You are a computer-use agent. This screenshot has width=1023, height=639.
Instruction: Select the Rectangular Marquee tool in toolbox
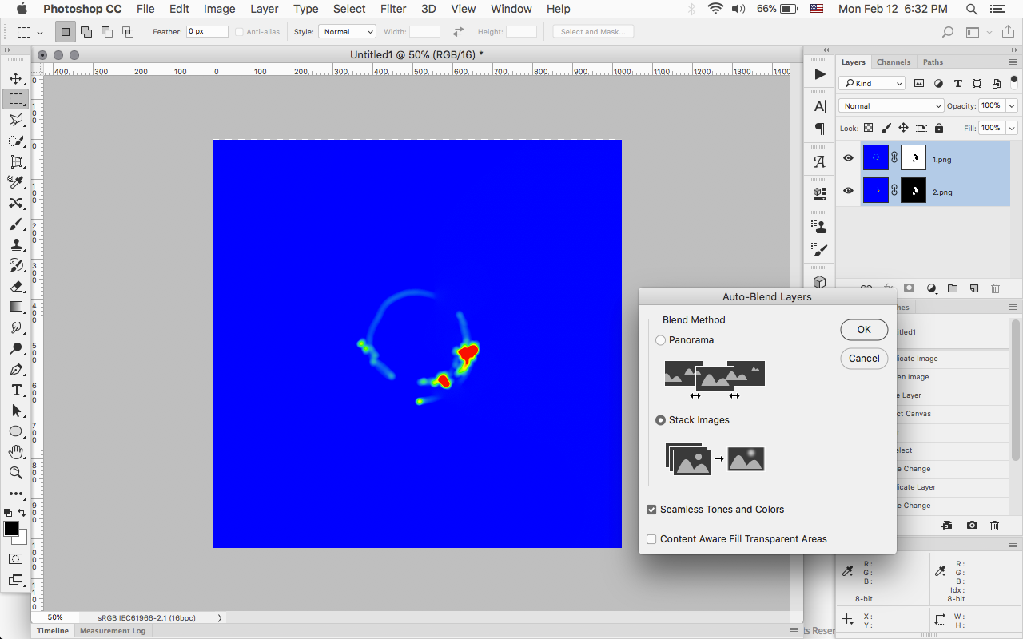(x=15, y=99)
